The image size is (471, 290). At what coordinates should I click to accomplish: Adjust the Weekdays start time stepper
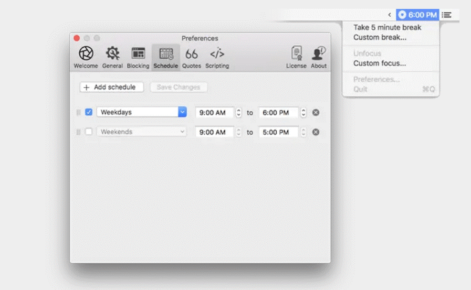click(238, 112)
